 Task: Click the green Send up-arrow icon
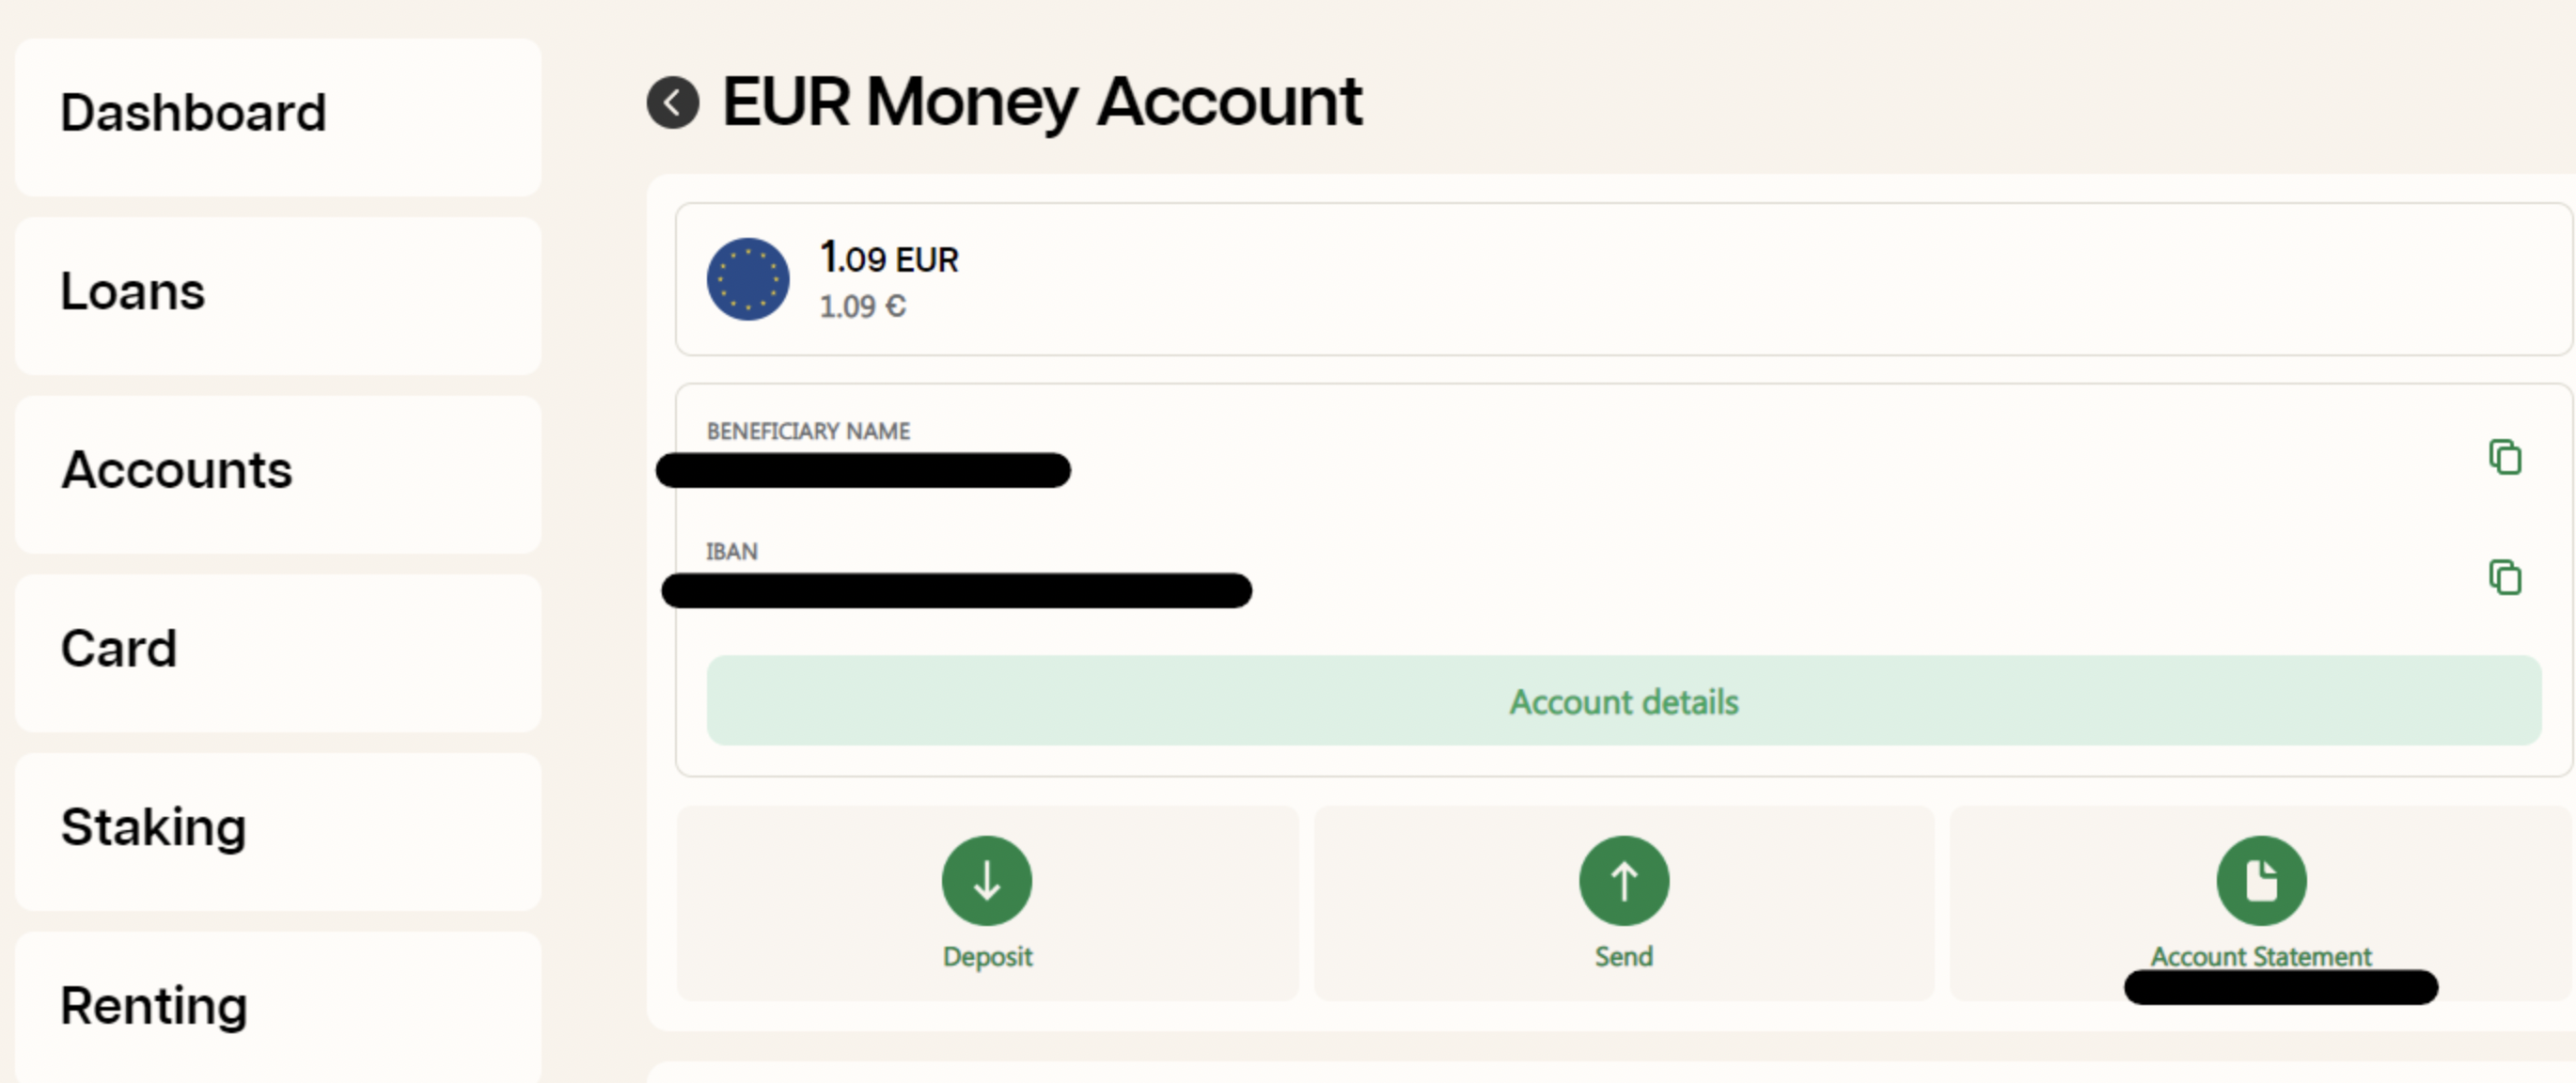point(1624,880)
